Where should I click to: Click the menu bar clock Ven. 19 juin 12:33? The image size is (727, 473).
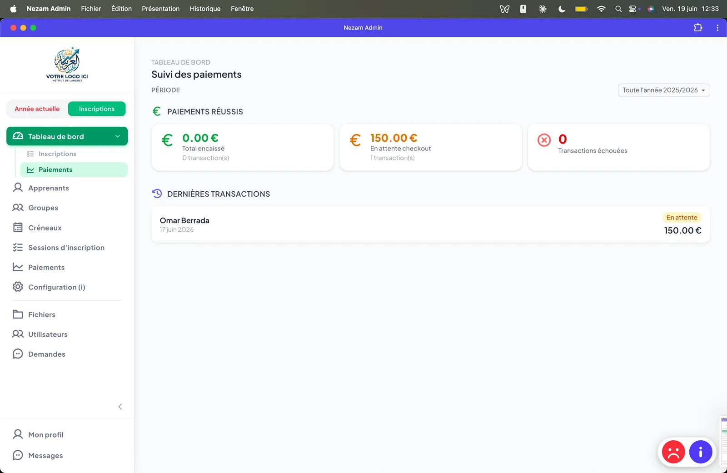pyautogui.click(x=690, y=9)
